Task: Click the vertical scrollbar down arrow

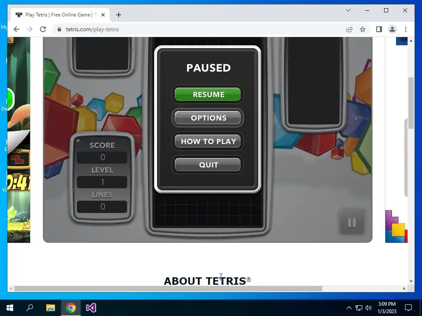Action: click(x=411, y=281)
